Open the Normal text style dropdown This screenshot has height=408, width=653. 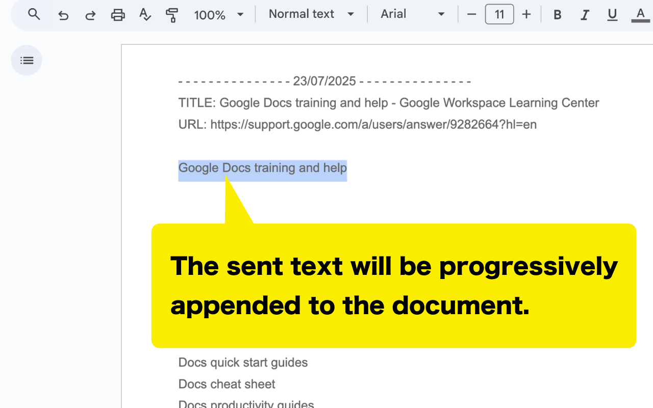311,14
